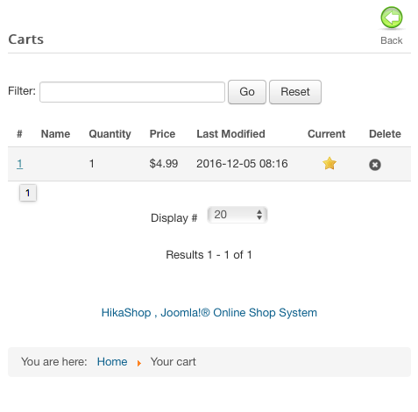Open the Display # dropdown showing 20
Viewport: 418px width, 412px height.
(237, 215)
